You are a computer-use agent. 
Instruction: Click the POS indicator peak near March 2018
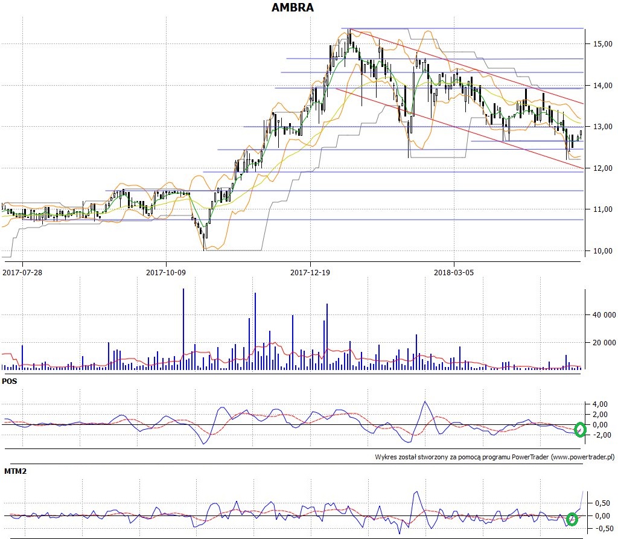(424, 402)
